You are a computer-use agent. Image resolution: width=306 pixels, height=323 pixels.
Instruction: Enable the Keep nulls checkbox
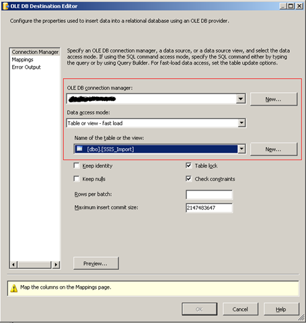77,179
